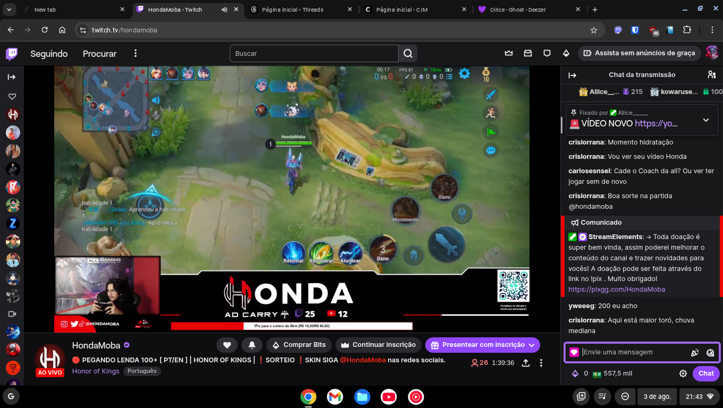Open user profile avatar menu

coord(712,53)
